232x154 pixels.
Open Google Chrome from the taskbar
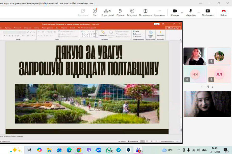coord(79,150)
